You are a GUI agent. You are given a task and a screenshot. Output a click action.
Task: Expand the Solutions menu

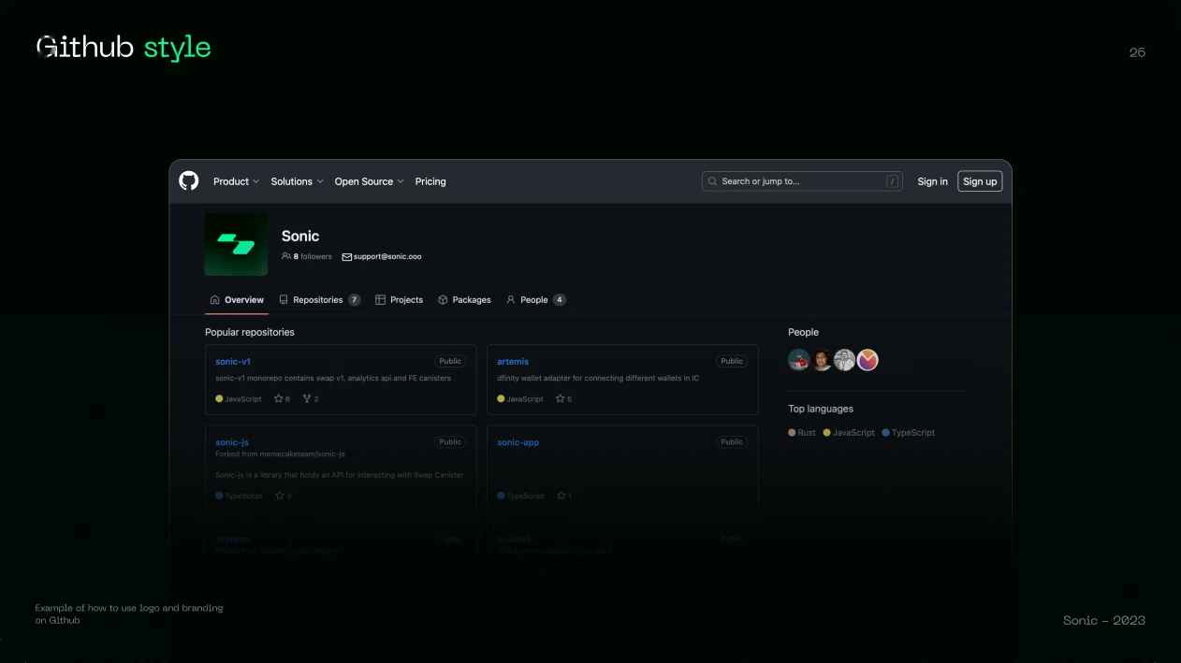(x=297, y=181)
